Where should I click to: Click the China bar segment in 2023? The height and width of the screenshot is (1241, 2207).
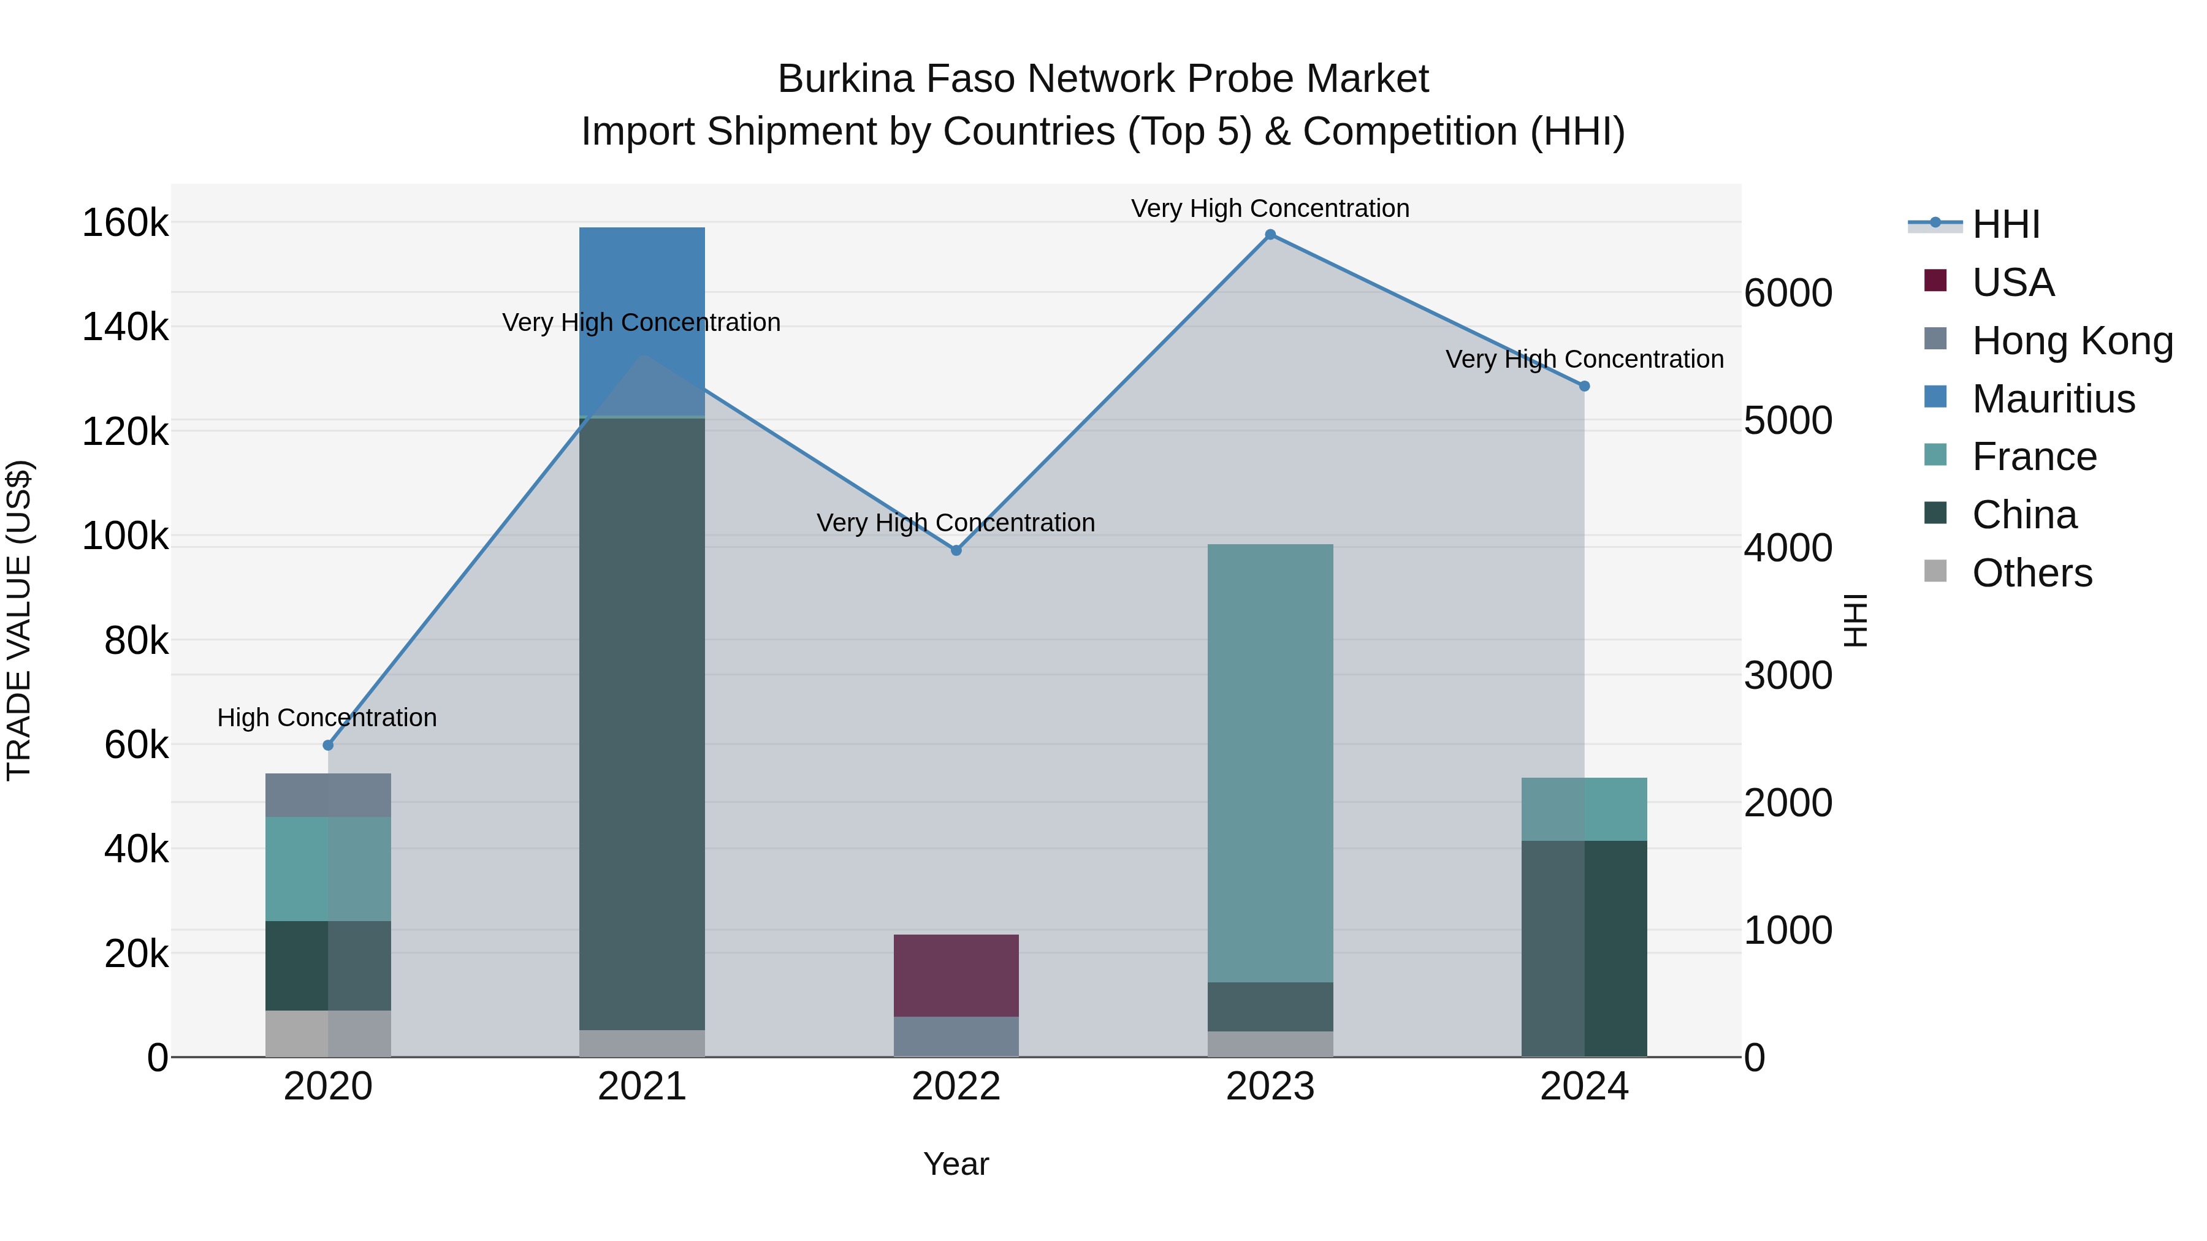tap(1271, 1007)
